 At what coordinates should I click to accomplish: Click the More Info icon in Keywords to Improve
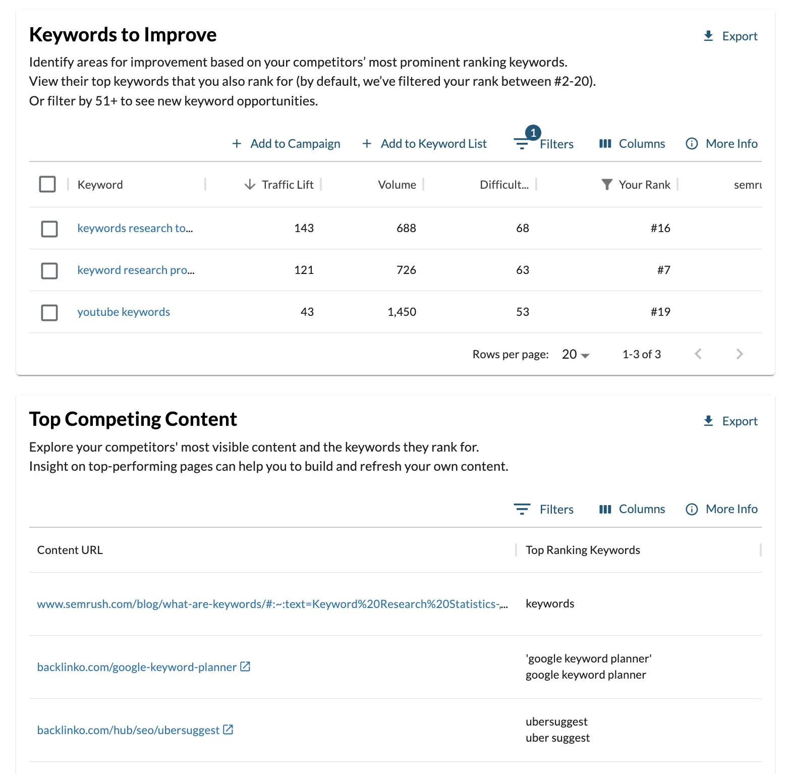pos(691,143)
